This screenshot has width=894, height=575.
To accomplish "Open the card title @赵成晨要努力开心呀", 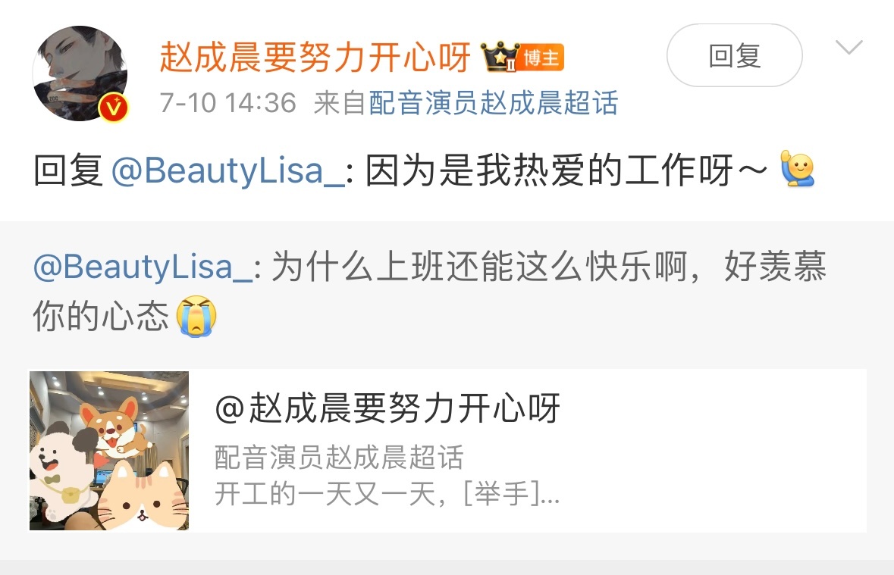I will click(387, 408).
